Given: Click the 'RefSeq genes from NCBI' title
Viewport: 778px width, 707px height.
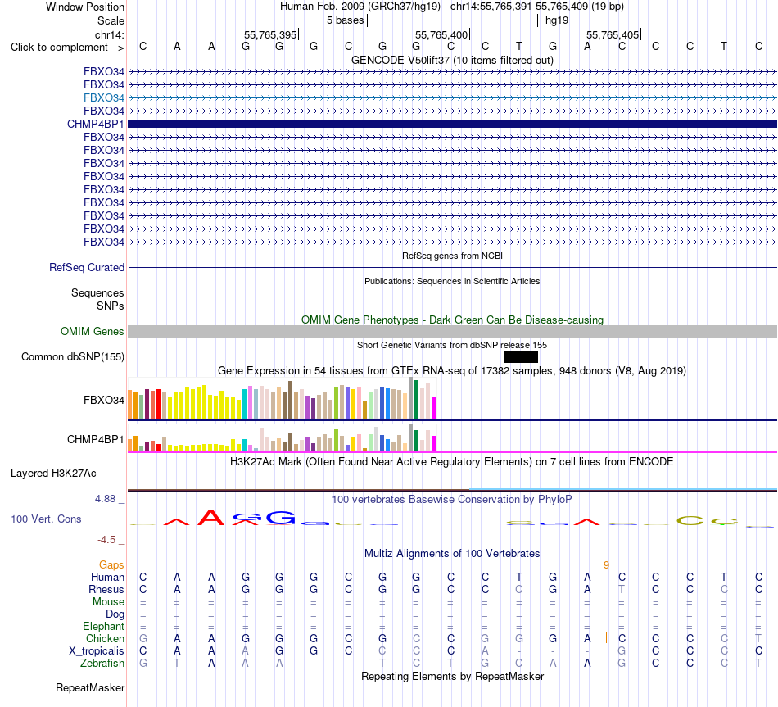Looking at the screenshot, I should [x=452, y=256].
